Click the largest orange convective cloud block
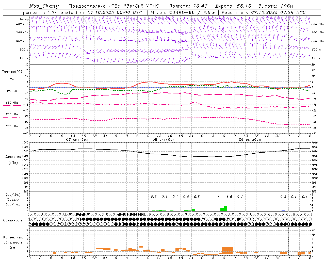325x260 pixels. [x=227, y=251]
